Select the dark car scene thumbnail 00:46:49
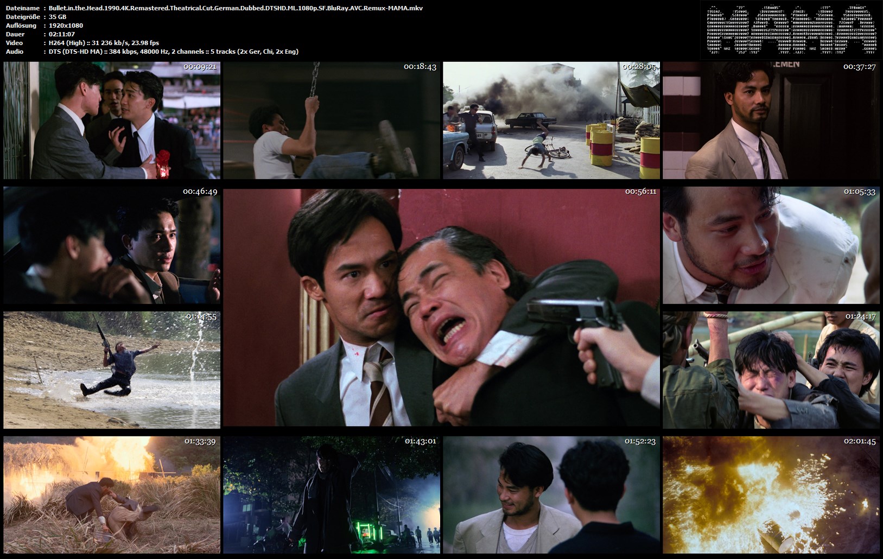This screenshot has width=883, height=559. click(112, 245)
